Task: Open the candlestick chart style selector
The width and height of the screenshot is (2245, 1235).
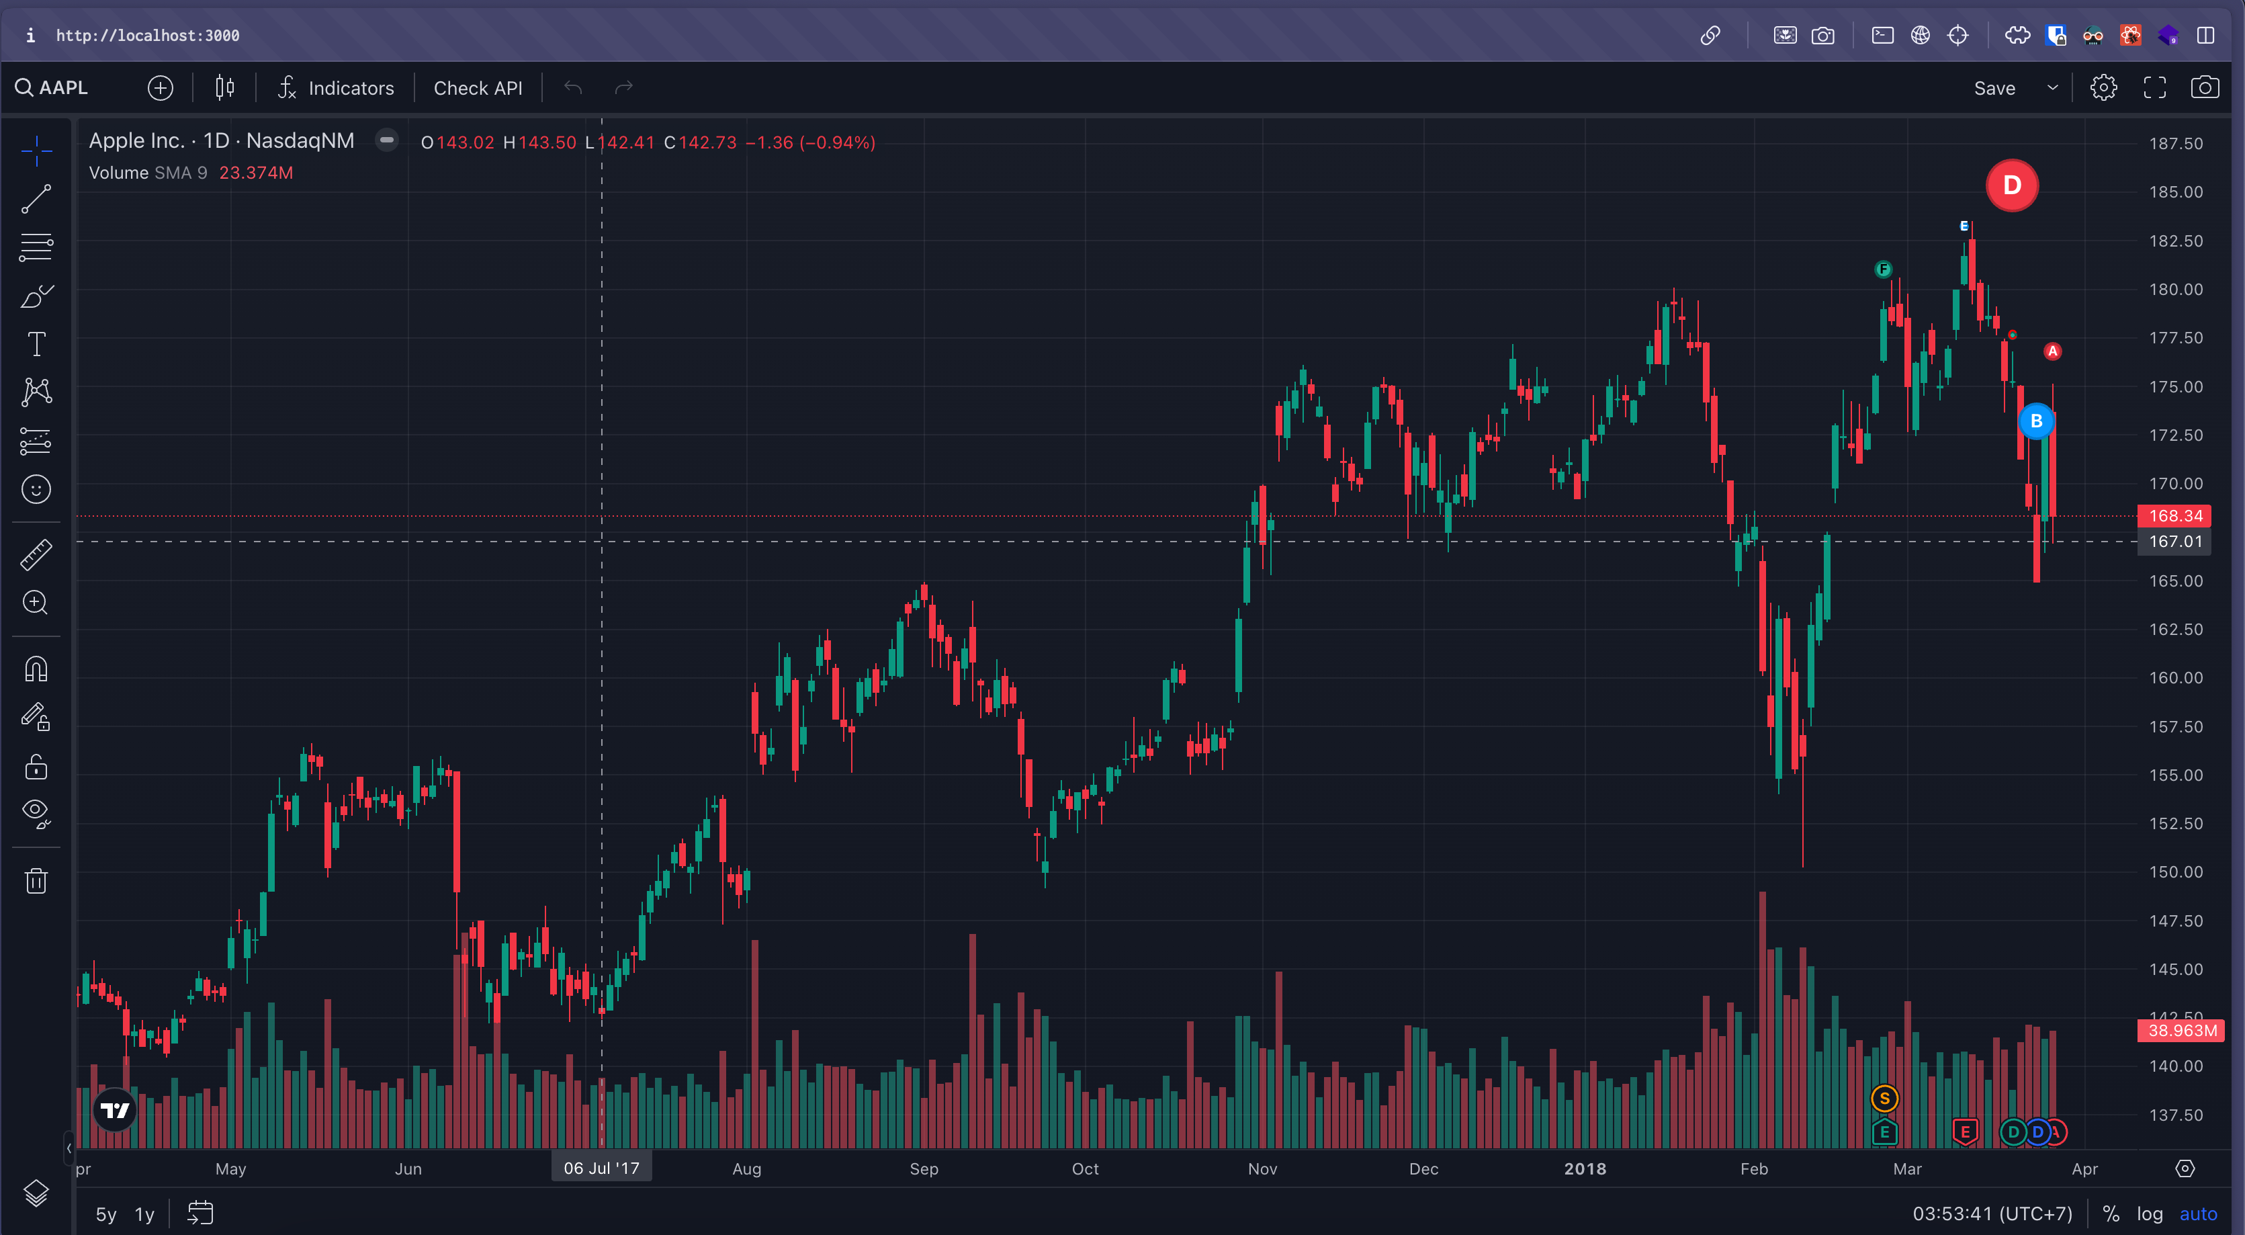Action: [225, 87]
